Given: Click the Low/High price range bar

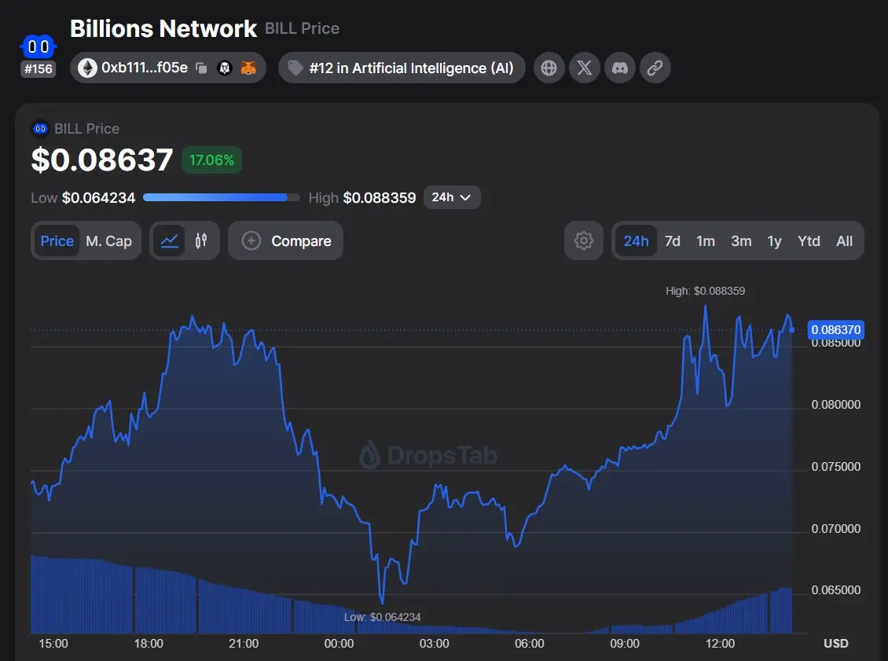Looking at the screenshot, I should point(222,197).
